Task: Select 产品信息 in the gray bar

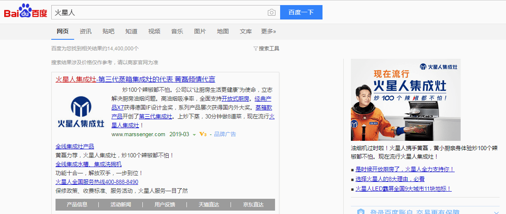Action: point(77,204)
